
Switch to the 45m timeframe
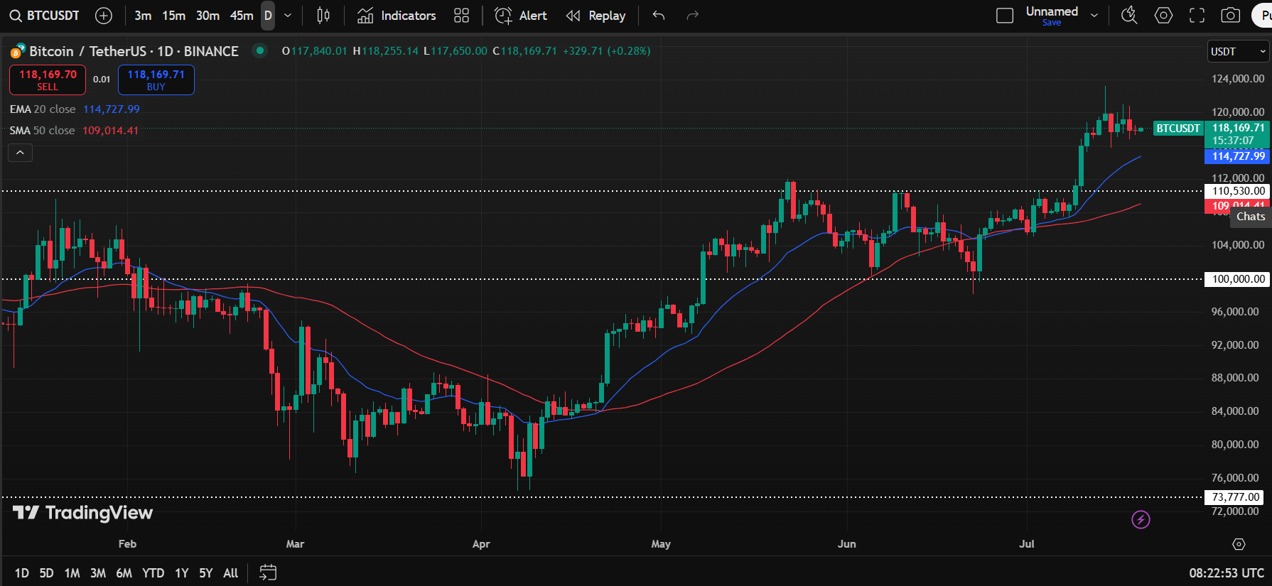coord(242,16)
